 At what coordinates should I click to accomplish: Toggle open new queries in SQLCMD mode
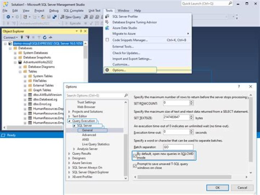point(135,156)
